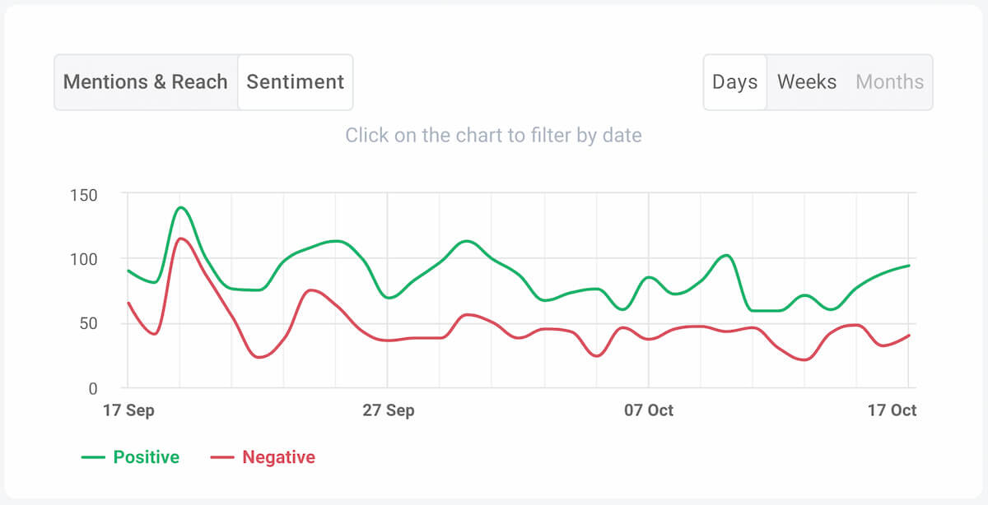
Task: Toggle the Negative series legend label
Action: coord(278,457)
